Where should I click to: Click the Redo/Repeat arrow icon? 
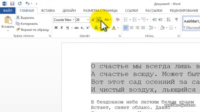[x=20, y=3]
